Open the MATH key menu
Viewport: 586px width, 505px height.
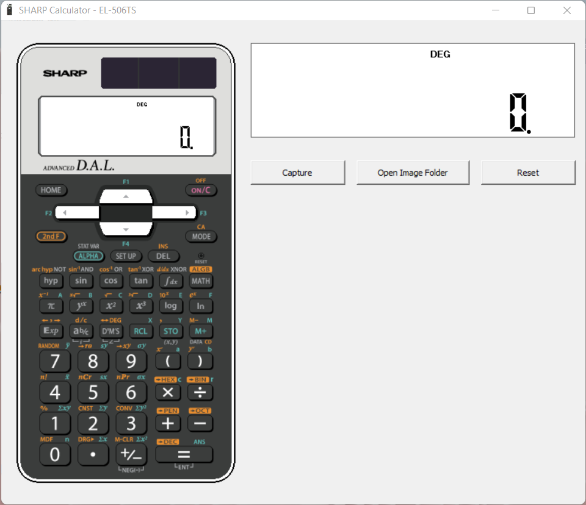click(201, 281)
